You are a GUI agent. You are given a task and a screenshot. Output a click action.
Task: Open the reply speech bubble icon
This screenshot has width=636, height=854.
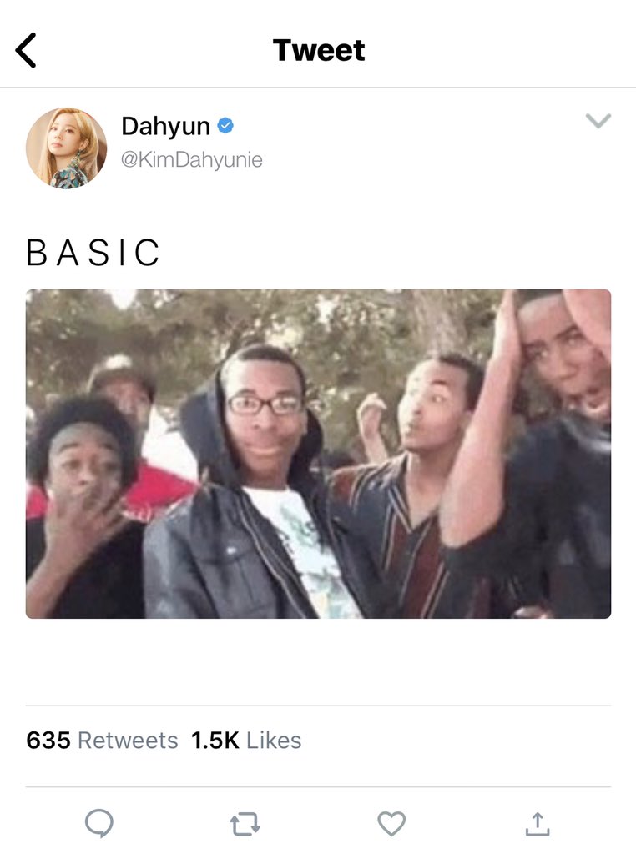pyautogui.click(x=99, y=823)
